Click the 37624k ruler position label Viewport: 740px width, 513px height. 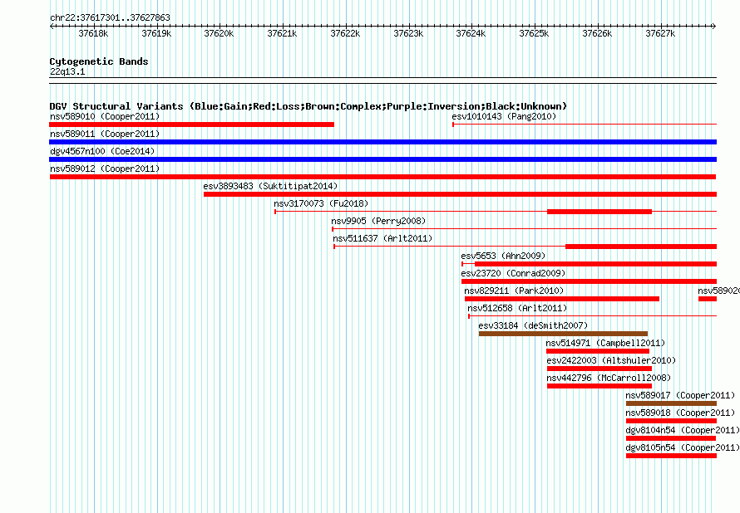coord(471,34)
